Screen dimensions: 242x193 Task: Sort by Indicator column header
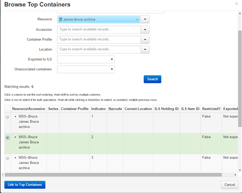click(99, 109)
